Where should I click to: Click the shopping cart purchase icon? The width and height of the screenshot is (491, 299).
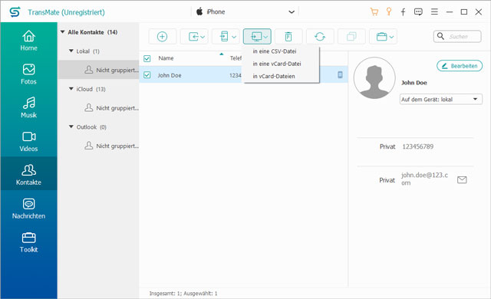click(x=374, y=12)
